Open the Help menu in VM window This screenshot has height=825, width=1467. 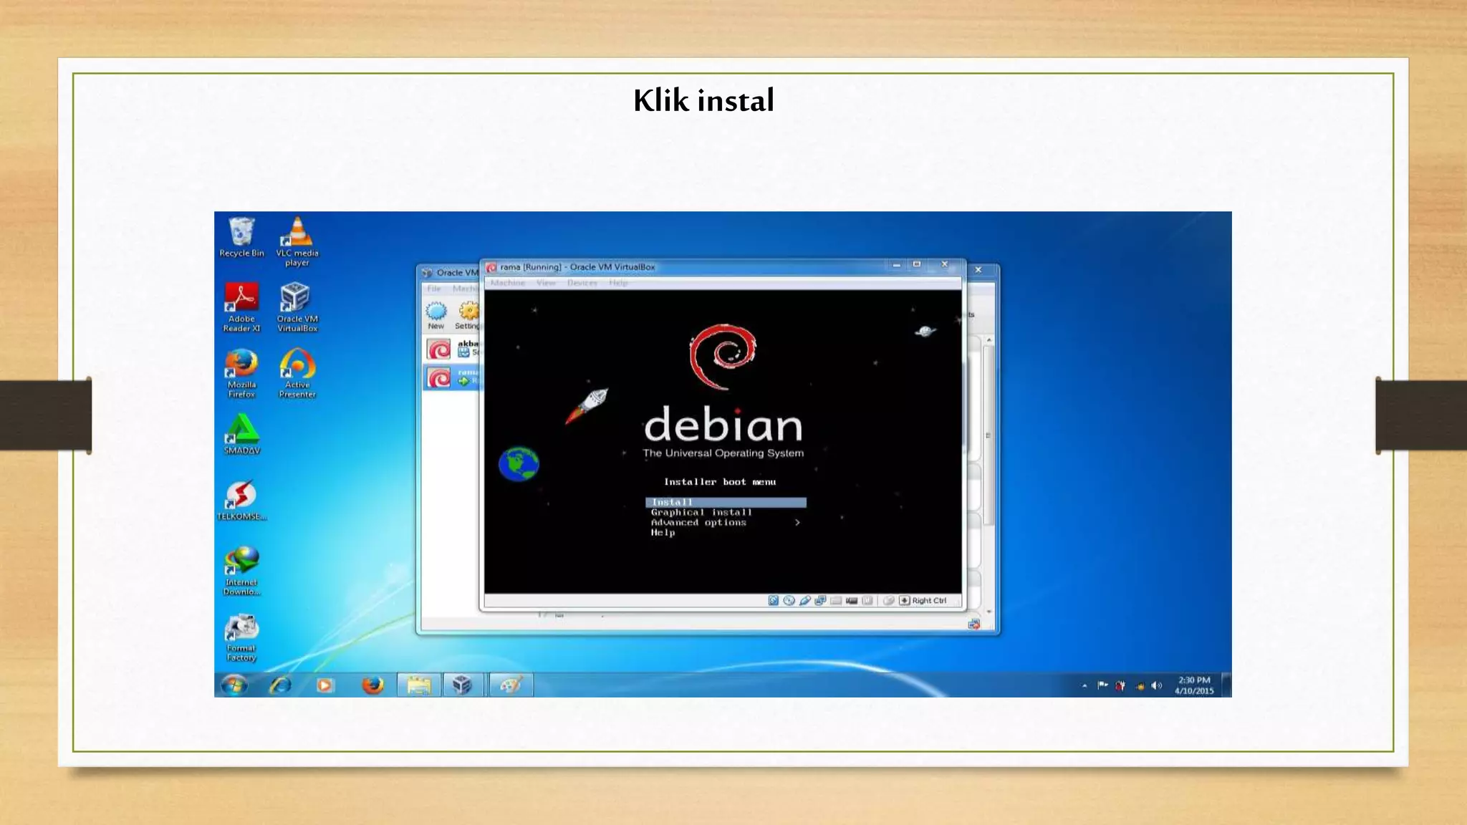click(x=618, y=283)
